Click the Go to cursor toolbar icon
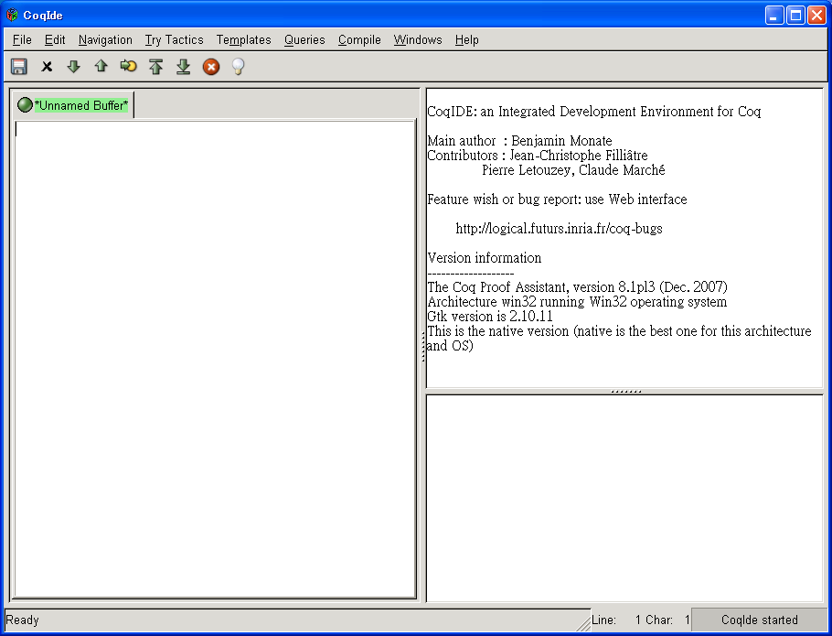 coord(128,67)
